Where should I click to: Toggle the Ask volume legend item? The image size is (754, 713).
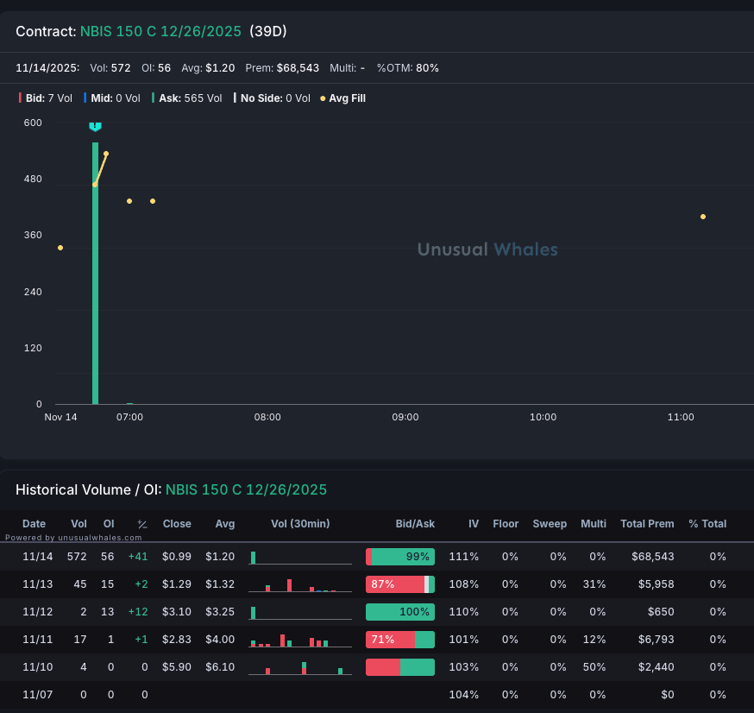pyautogui.click(x=187, y=98)
